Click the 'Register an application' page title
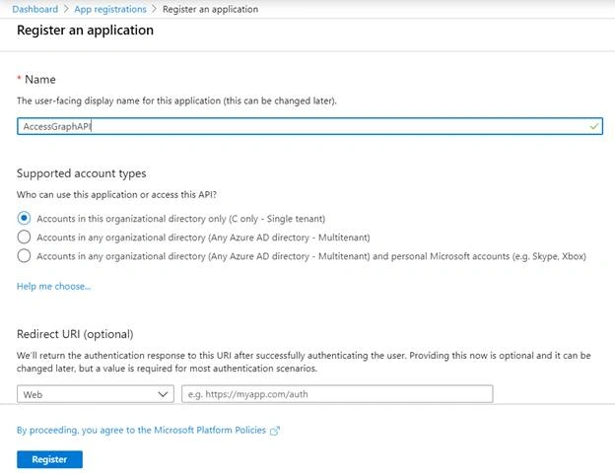 (85, 31)
